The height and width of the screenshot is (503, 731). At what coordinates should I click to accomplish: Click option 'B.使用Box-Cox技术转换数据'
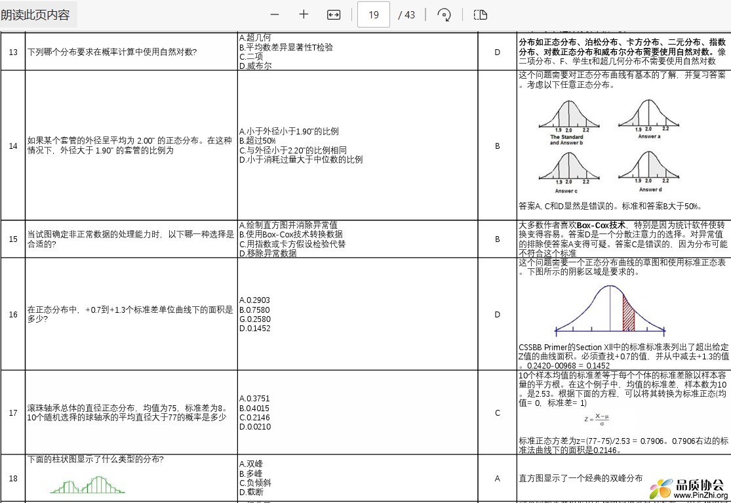coord(291,235)
